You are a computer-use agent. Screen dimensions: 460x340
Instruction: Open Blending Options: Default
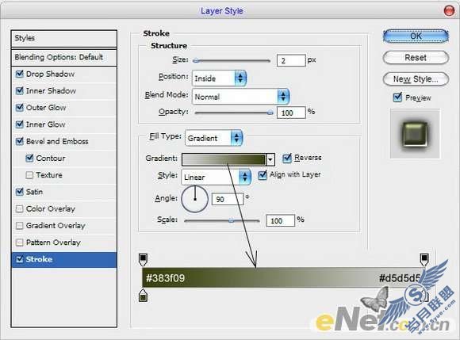(x=64, y=57)
